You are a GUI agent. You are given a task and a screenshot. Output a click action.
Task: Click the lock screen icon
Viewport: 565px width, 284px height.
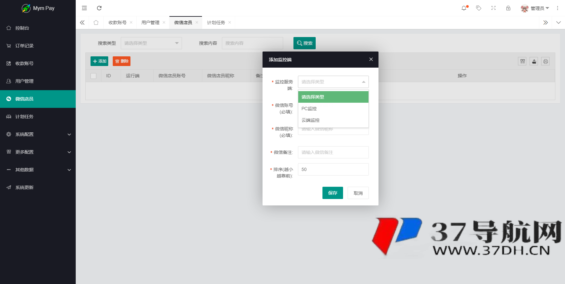pyautogui.click(x=508, y=8)
